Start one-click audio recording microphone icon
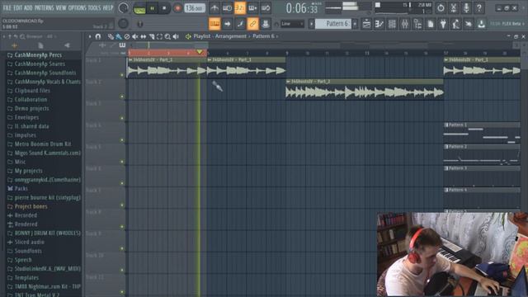This screenshot has width=528, height=297. (466, 8)
